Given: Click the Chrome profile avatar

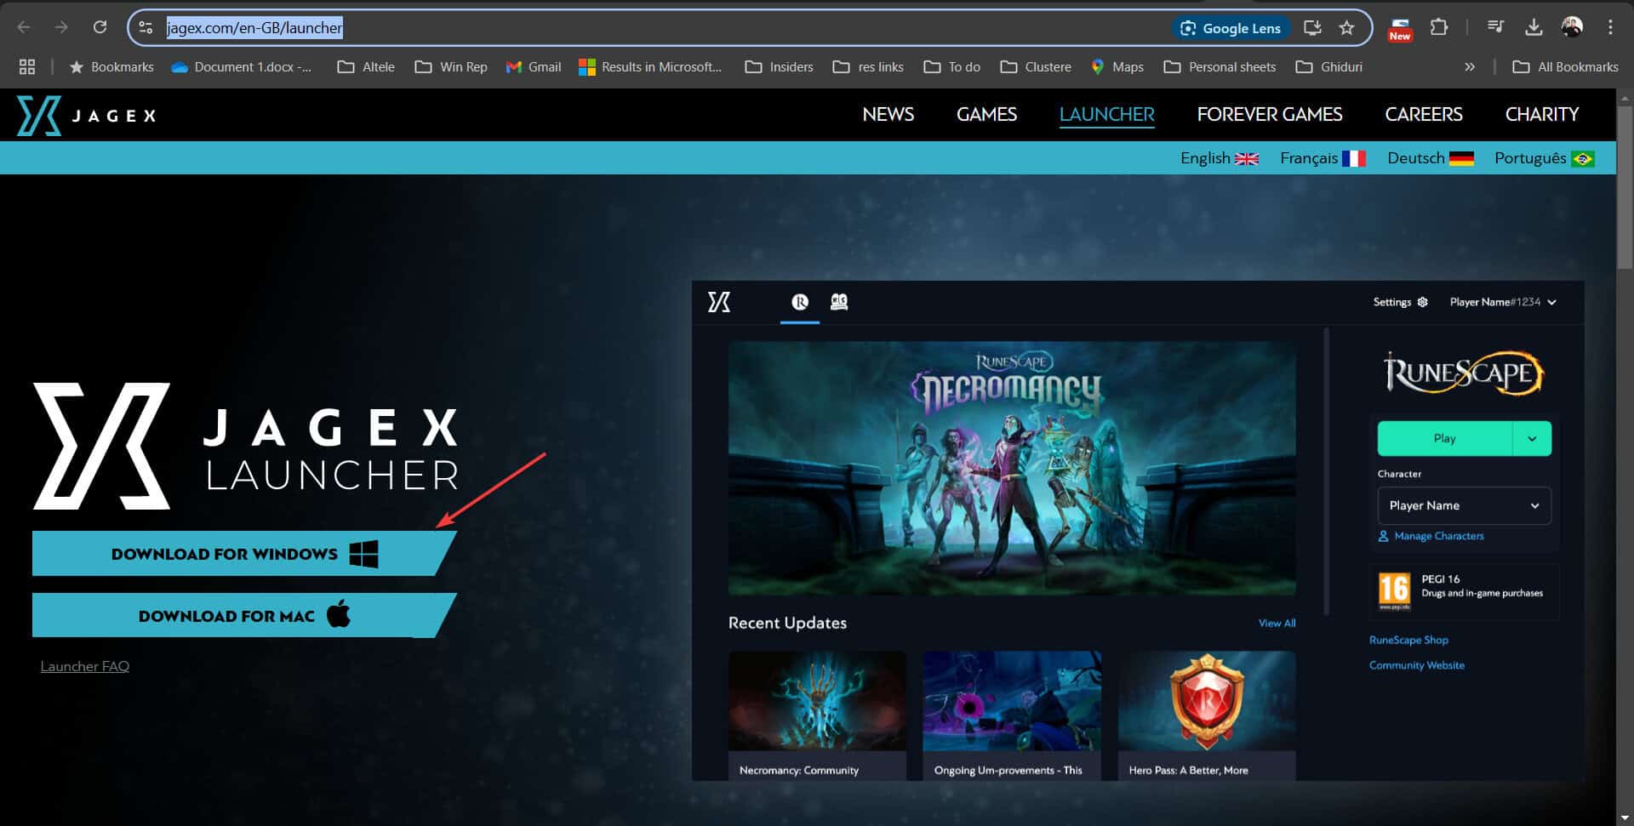Looking at the screenshot, I should click(1572, 27).
